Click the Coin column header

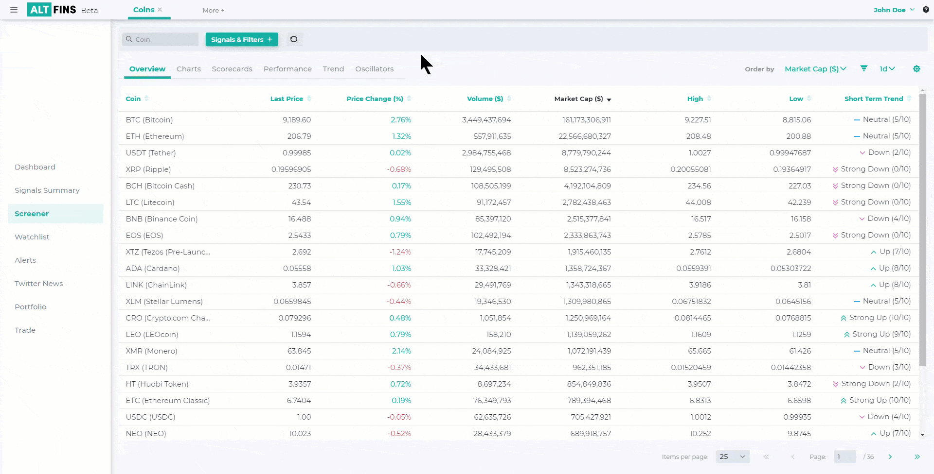click(x=133, y=99)
